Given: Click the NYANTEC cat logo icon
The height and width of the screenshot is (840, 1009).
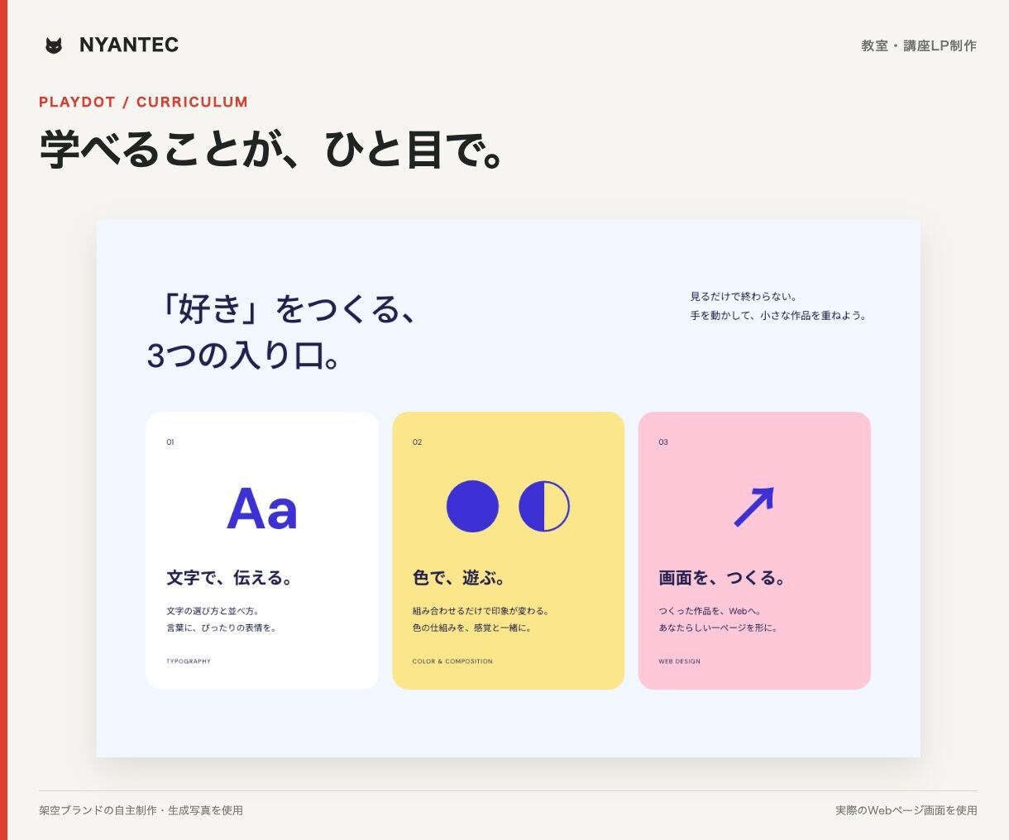Looking at the screenshot, I should coord(54,45).
